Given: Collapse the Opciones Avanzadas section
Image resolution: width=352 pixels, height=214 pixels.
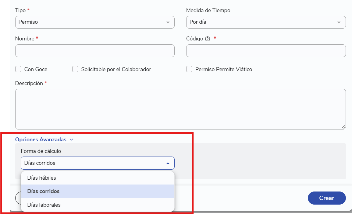Looking at the screenshot, I should 44,140.
